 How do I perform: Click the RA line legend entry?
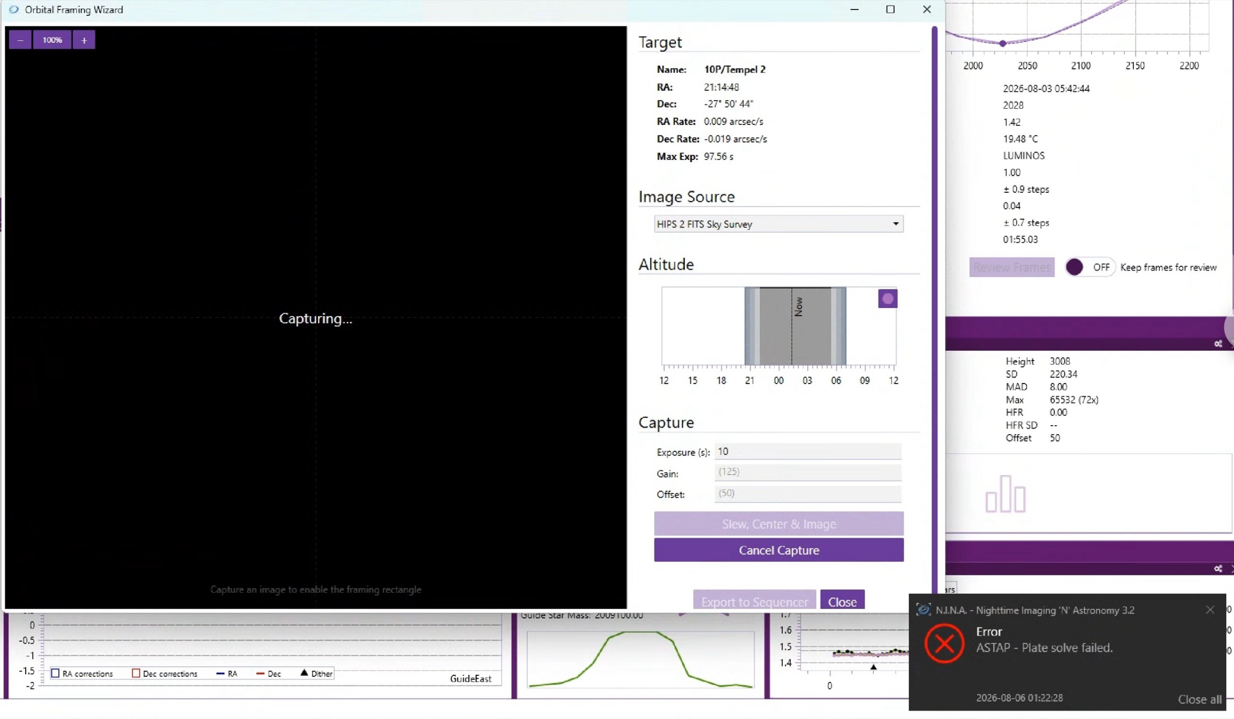click(227, 674)
